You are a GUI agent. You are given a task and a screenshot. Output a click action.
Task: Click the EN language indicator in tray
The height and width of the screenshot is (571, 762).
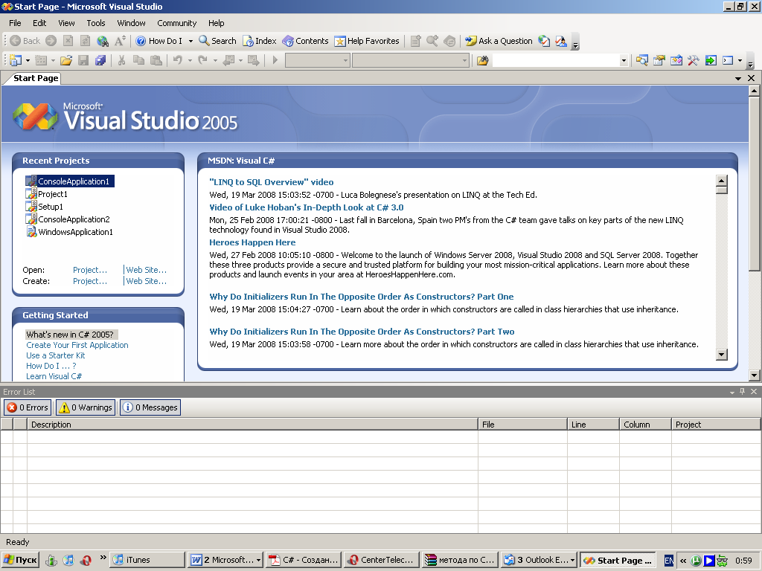(x=669, y=561)
